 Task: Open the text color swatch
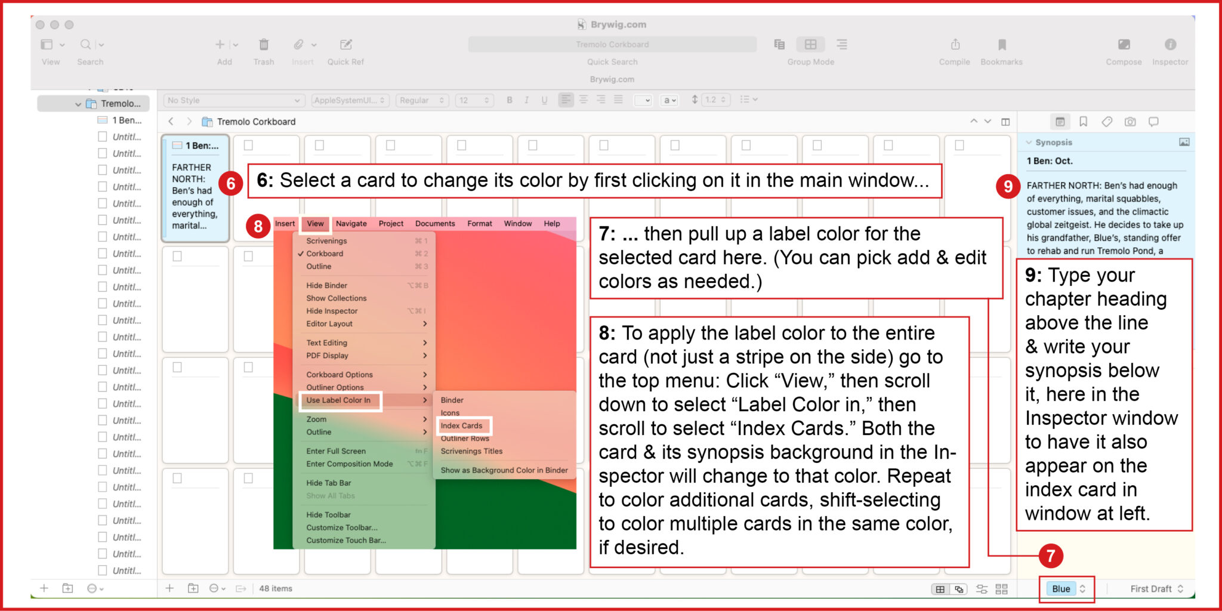coord(643,100)
